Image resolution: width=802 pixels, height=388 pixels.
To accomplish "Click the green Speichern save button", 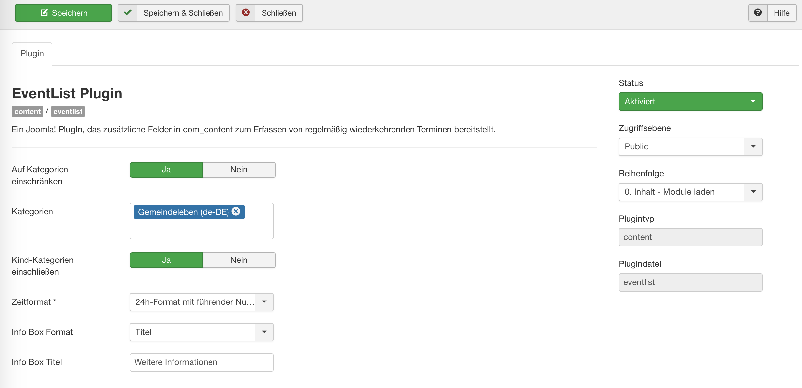I will [x=64, y=13].
